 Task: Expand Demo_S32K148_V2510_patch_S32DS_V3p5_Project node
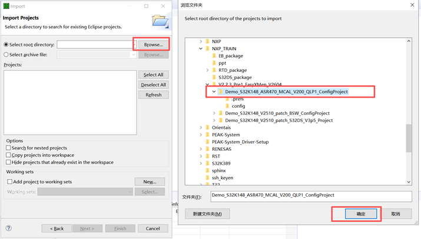coord(214,120)
